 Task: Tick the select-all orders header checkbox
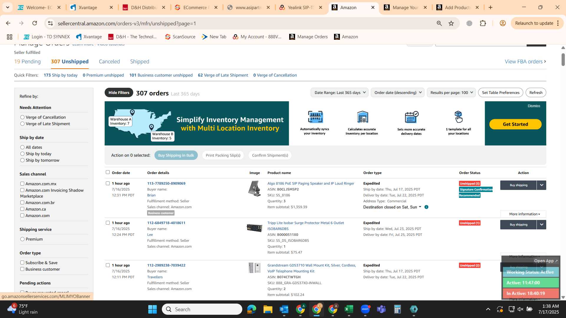coord(108,172)
